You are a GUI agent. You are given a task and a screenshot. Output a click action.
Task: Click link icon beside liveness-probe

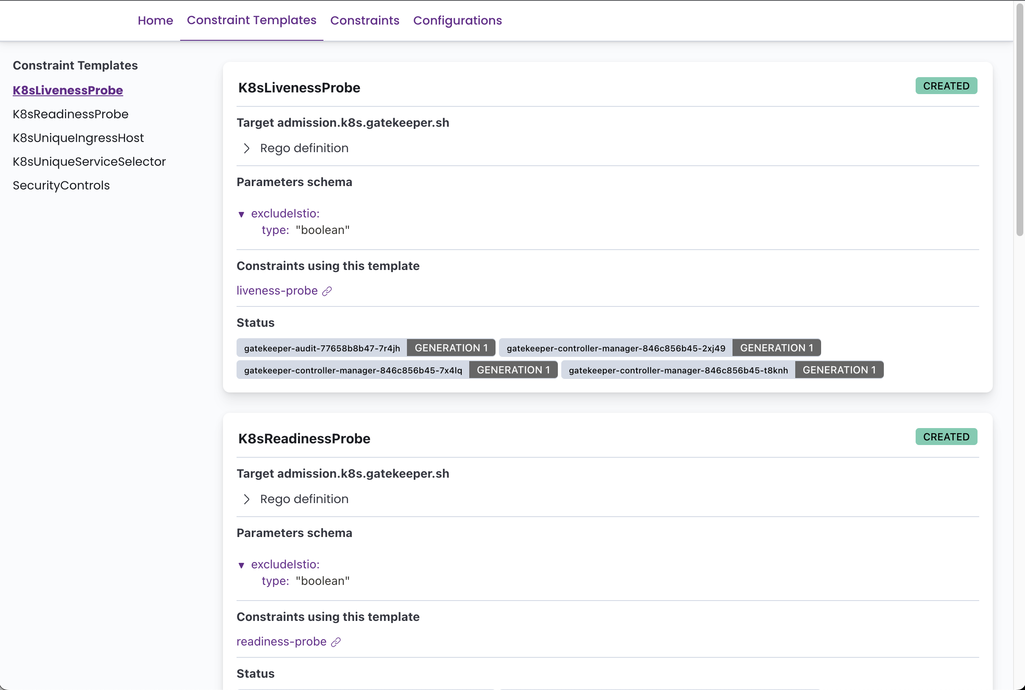[326, 291]
